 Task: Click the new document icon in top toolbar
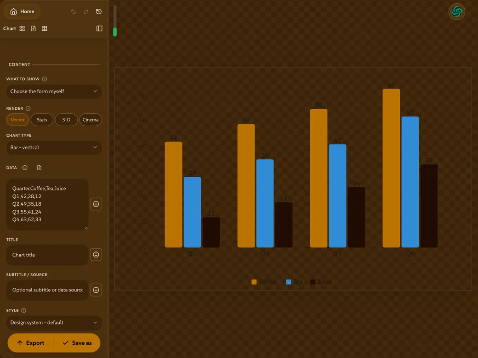click(33, 28)
